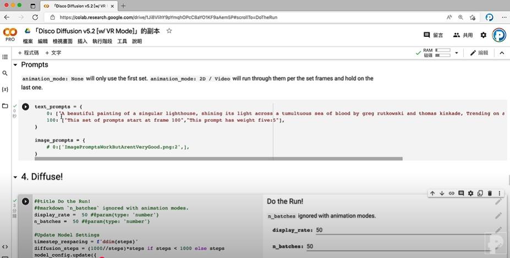510x258 pixels.
Task: Move the Diffuse cell up
Action: click(x=432, y=193)
